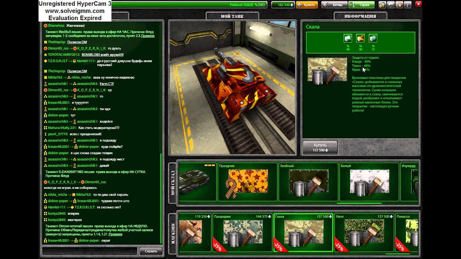The height and width of the screenshot is (259, 461).
Task: Select the Изумруд paint in storage
Action: (x=409, y=182)
